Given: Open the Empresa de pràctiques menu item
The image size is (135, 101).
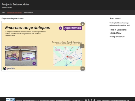Looking at the screenshot, I should pyautogui.click(x=14, y=12).
